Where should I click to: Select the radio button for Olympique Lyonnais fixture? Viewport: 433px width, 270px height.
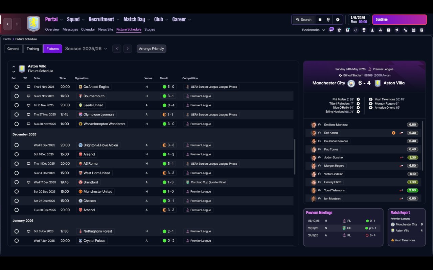[17, 115]
